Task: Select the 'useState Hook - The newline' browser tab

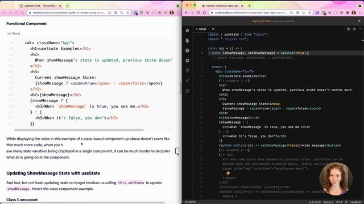Action: point(40,6)
